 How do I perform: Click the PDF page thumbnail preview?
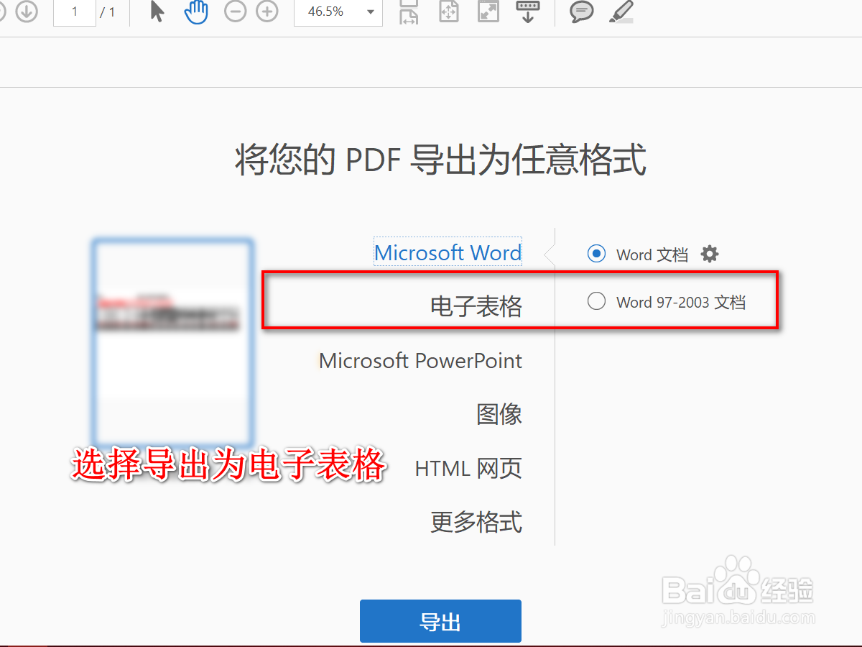(172, 344)
